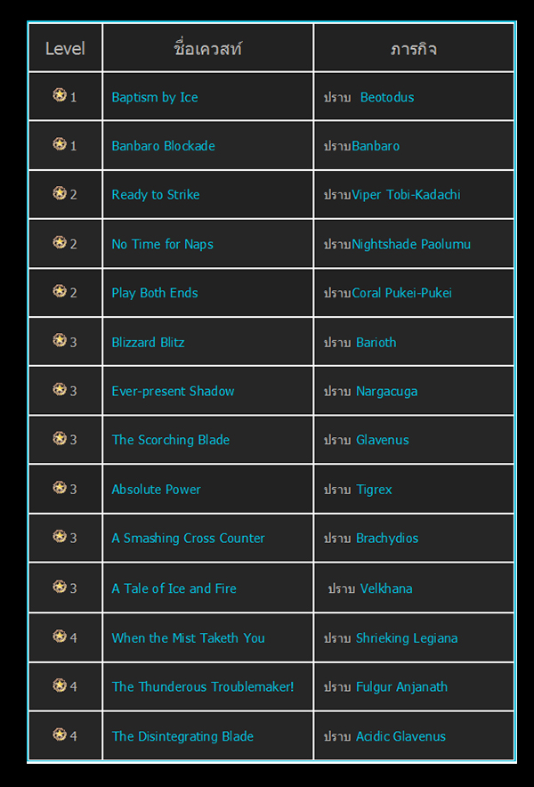This screenshot has height=787, width=534.
Task: Click star icon in Absolute Power row
Action: tap(60, 488)
